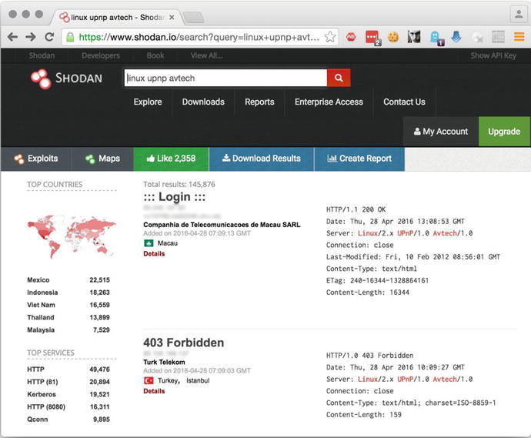Image resolution: width=531 pixels, height=438 pixels.
Task: Click the Istanbul city link
Action: 198,381
